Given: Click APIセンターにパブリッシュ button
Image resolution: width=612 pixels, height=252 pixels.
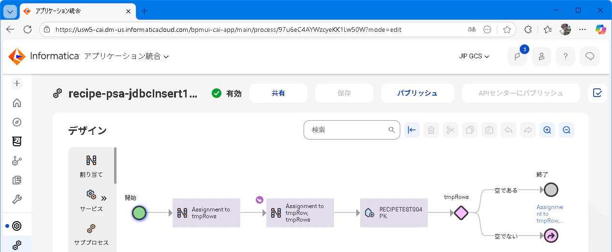Looking at the screenshot, I should pos(521,93).
